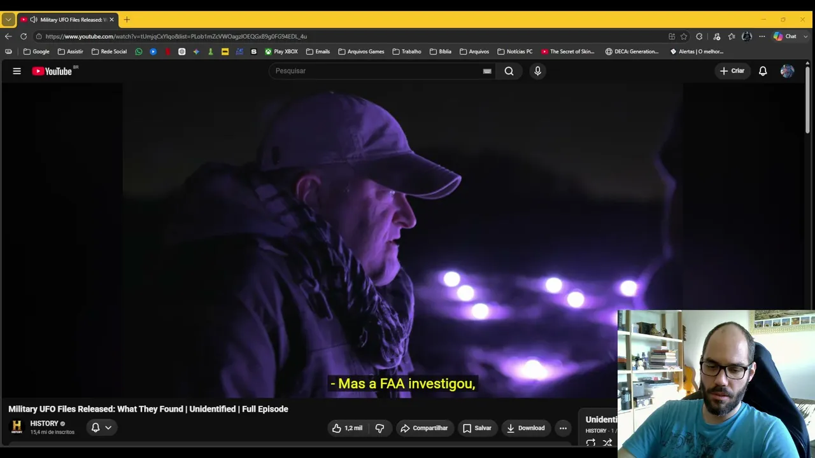This screenshot has width=815, height=458.
Task: Open more actions for the video
Action: pos(563,428)
